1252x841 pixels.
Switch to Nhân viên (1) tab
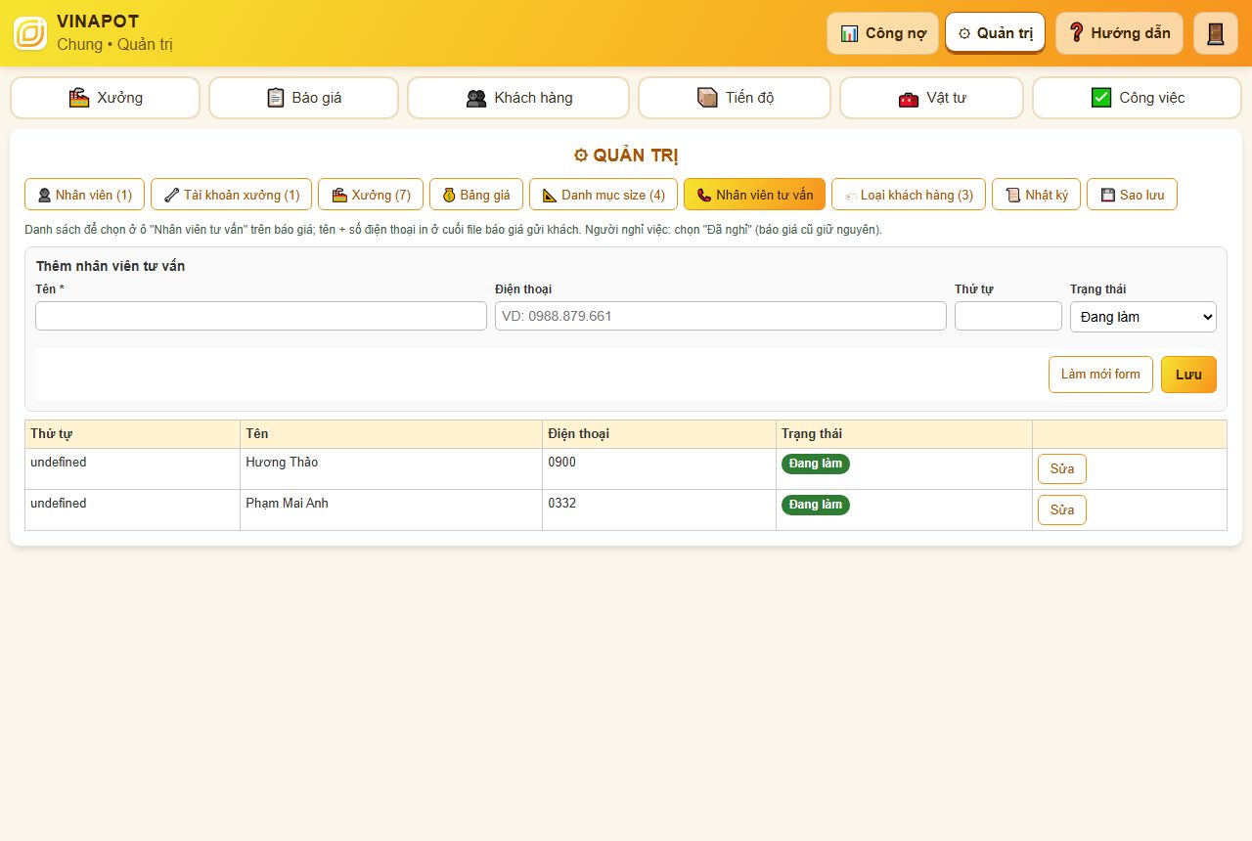tap(84, 195)
